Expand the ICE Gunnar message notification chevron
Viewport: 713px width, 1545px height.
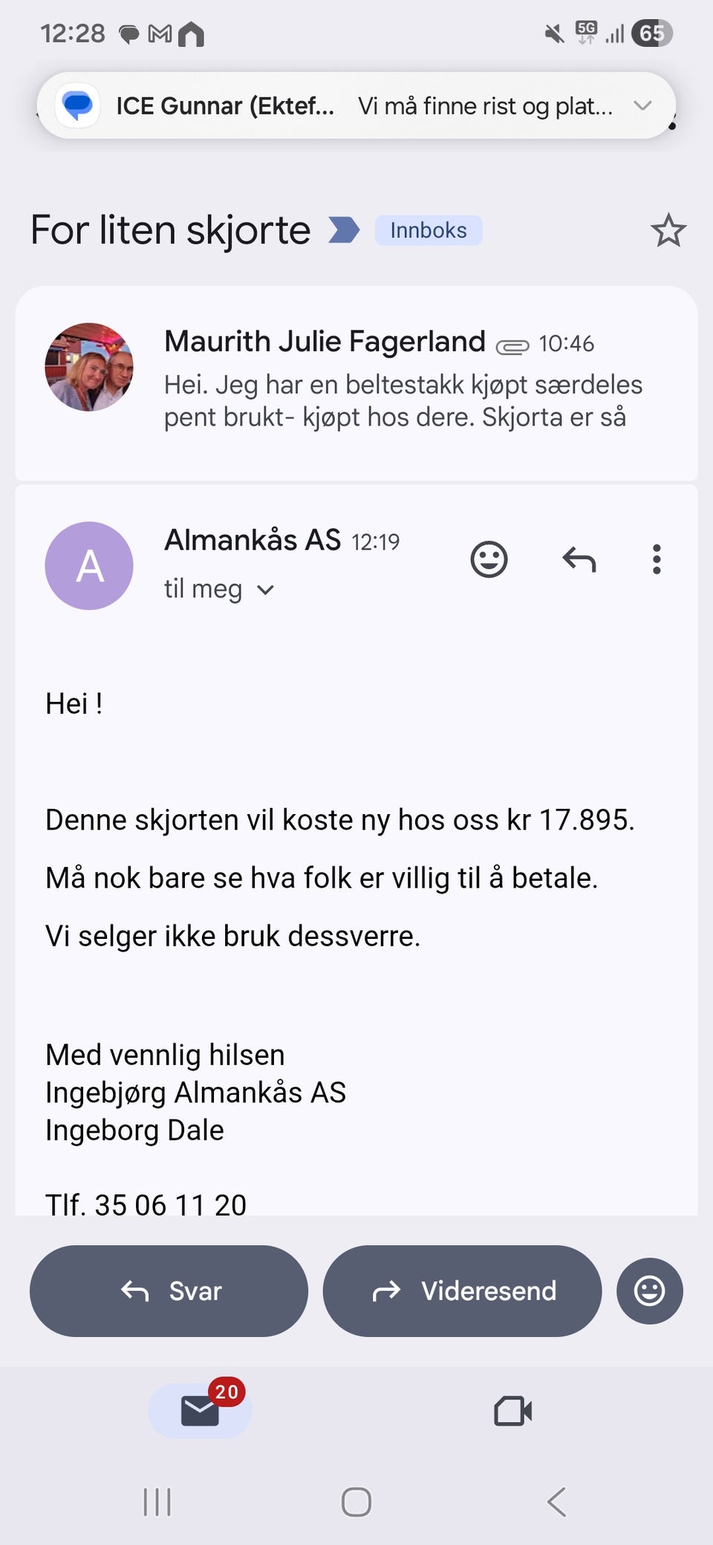(x=642, y=105)
